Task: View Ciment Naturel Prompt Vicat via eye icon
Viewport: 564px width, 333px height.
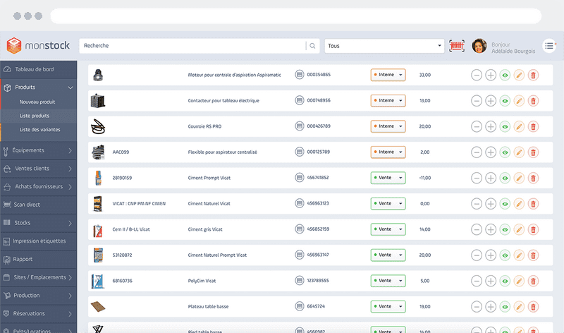Action: point(505,255)
